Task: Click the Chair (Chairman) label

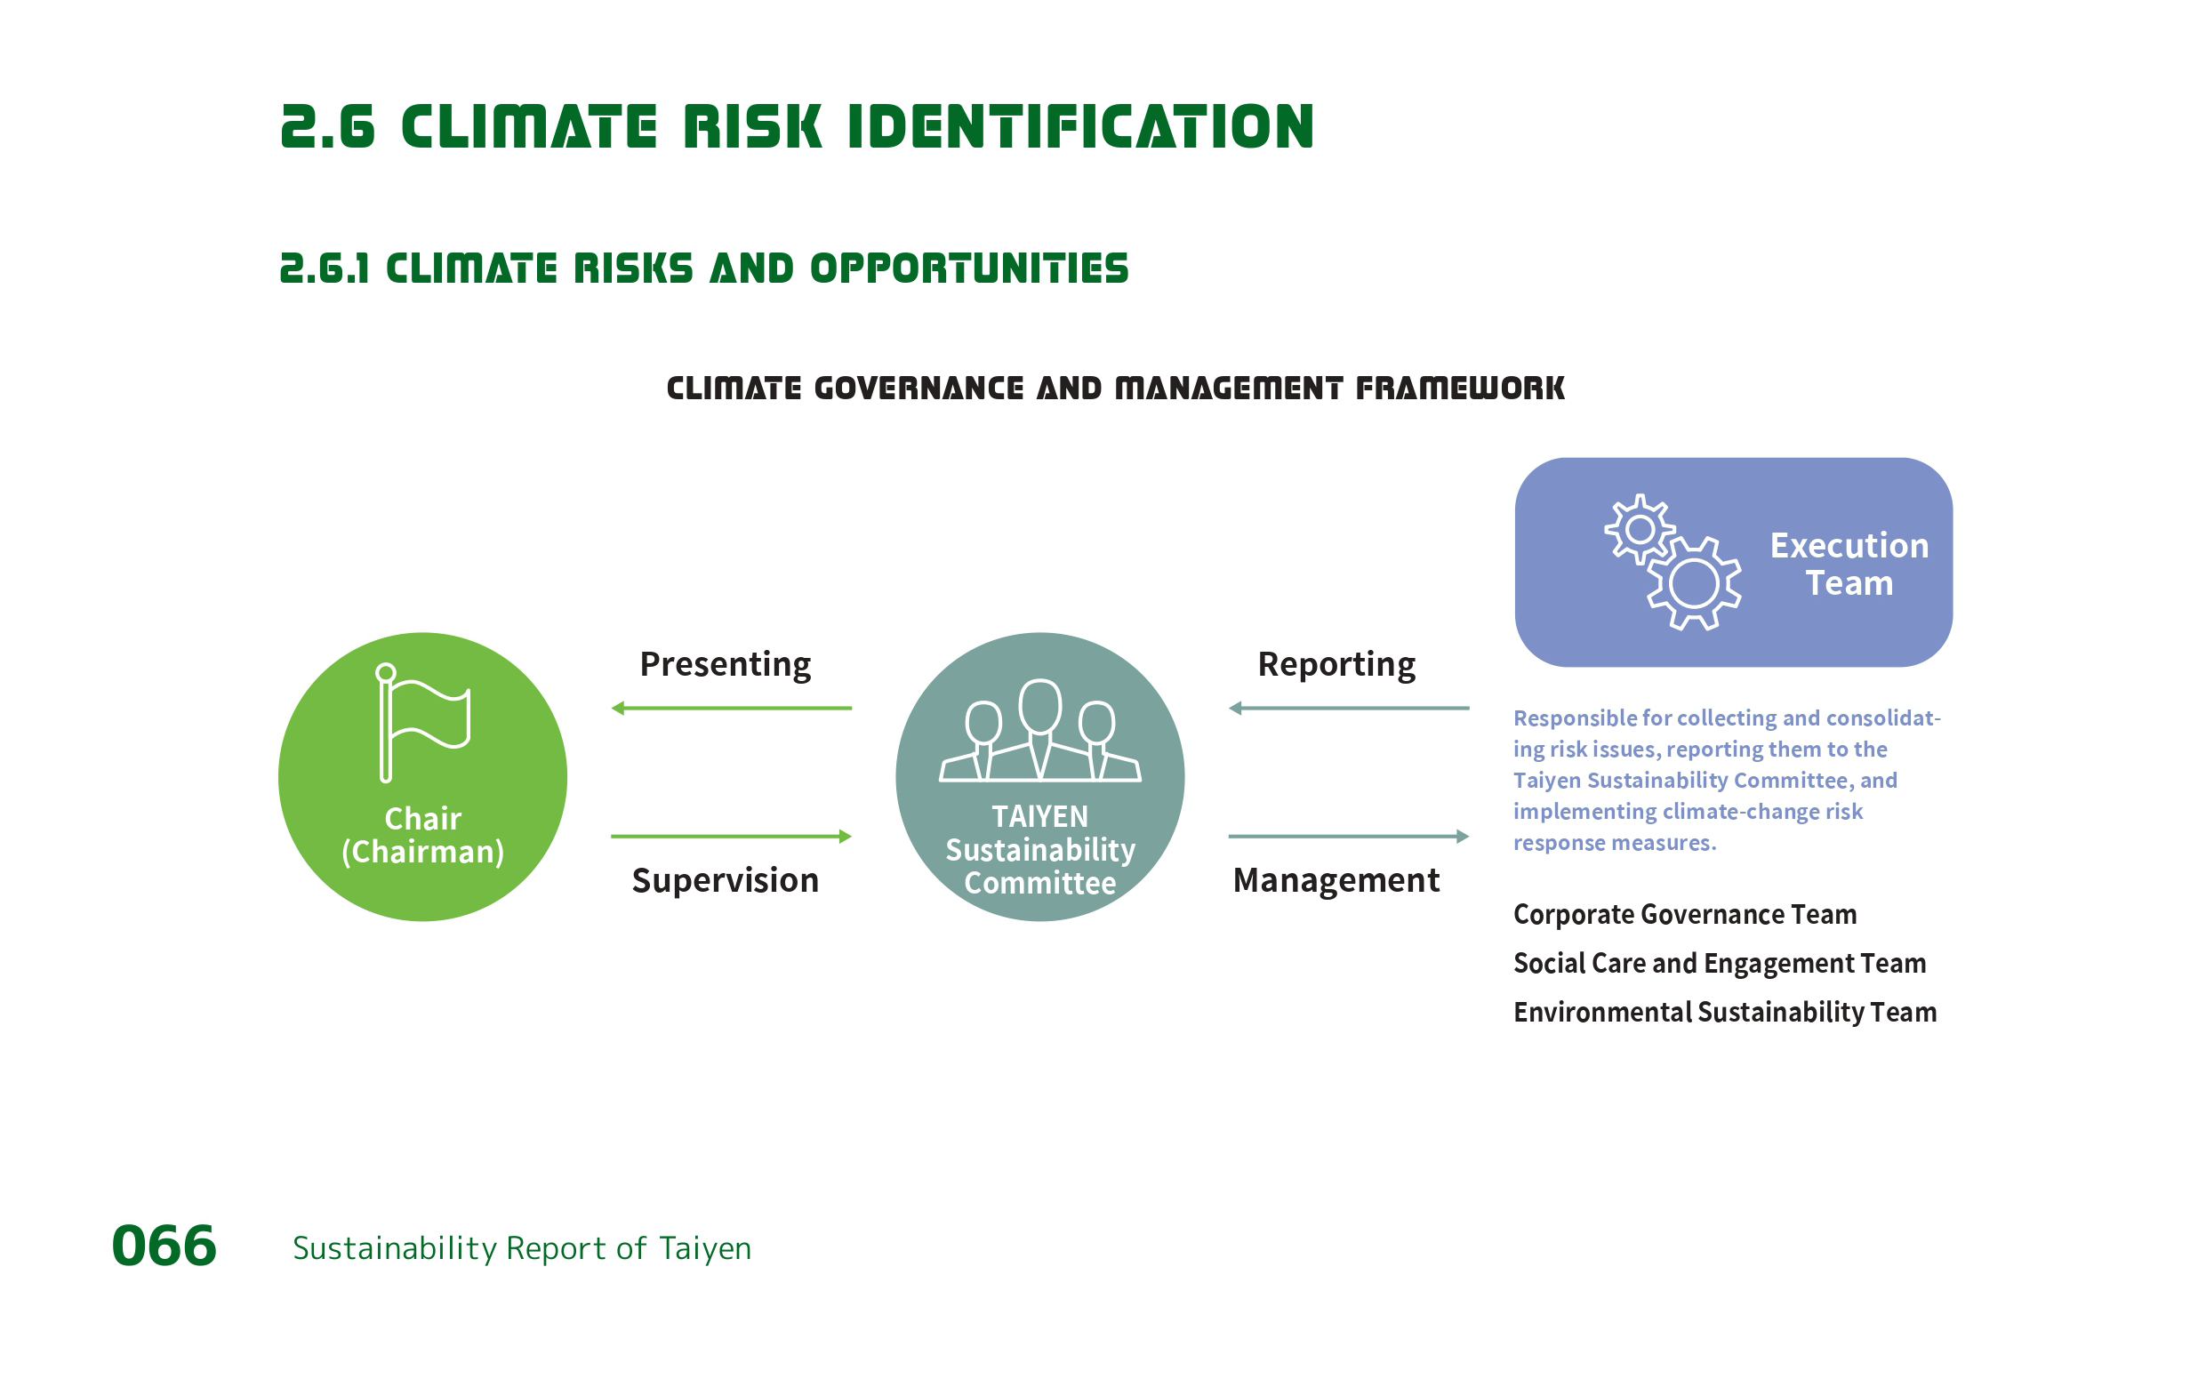Action: tap(422, 835)
